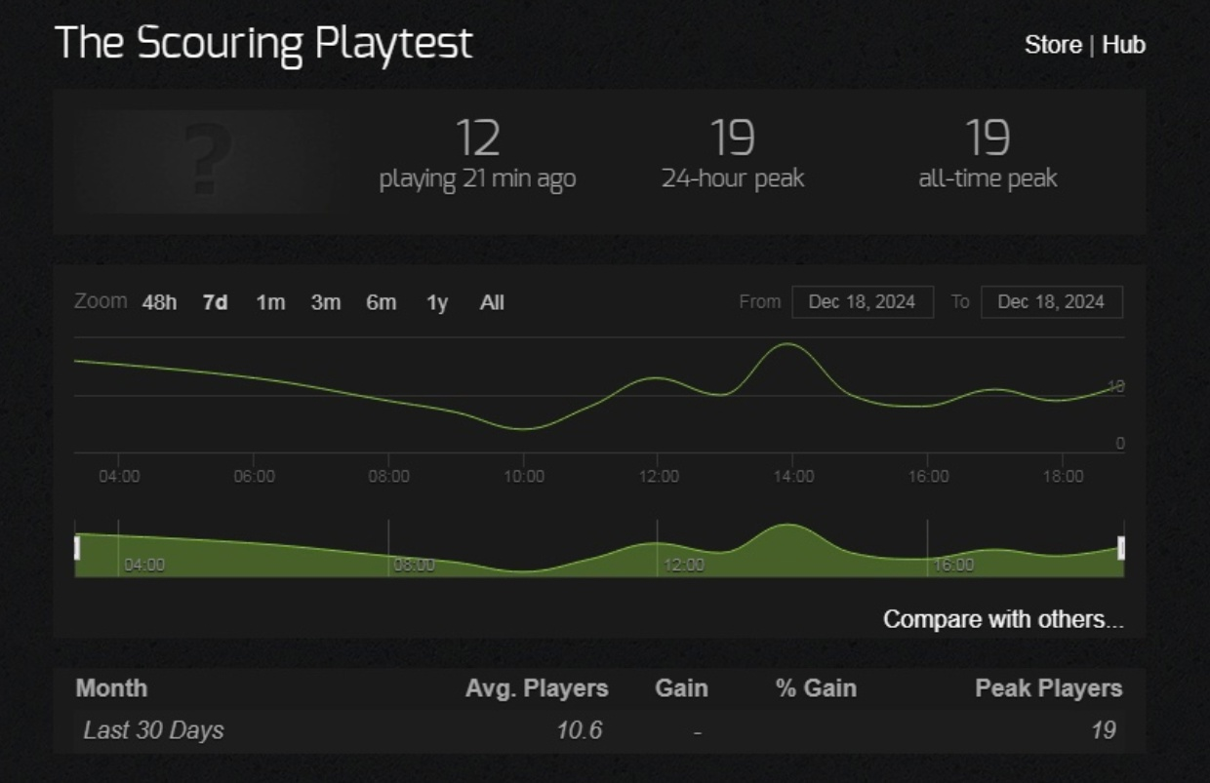Select the 3m zoom range
Image resolution: width=1210 pixels, height=783 pixels.
point(326,302)
